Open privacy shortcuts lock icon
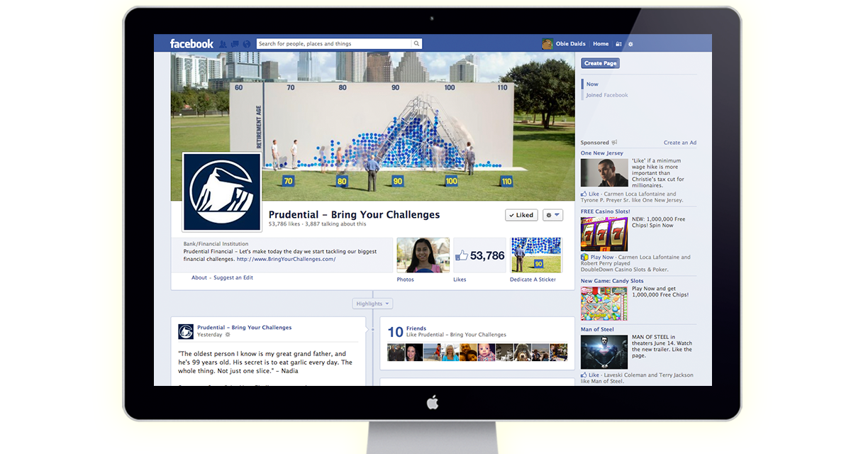This screenshot has height=454, width=851. tap(618, 44)
